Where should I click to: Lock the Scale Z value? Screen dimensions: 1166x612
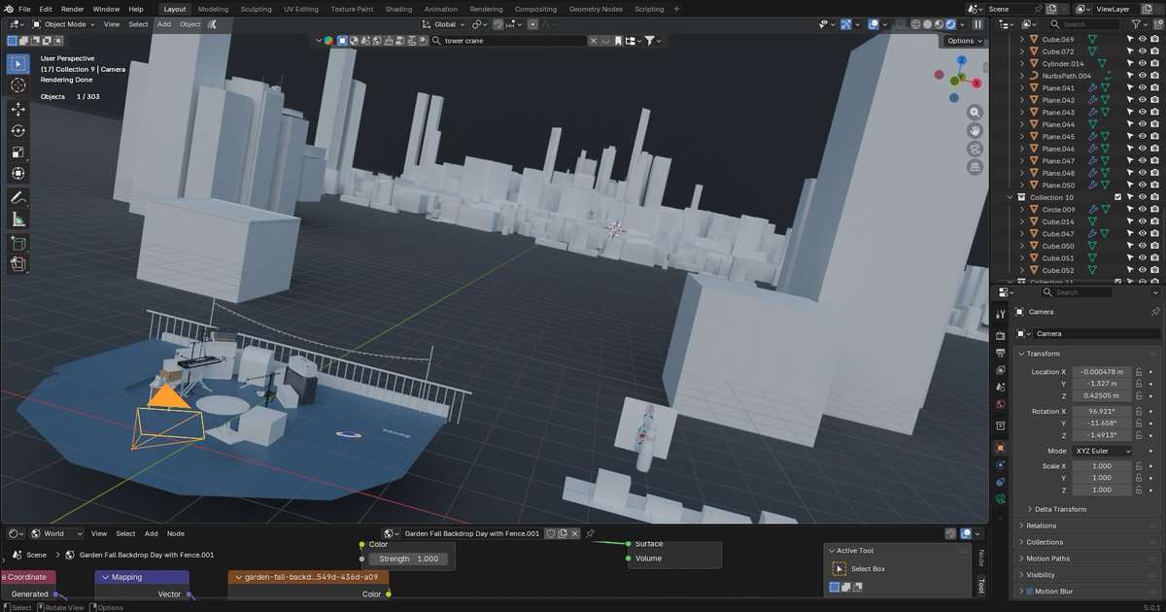[1138, 490]
